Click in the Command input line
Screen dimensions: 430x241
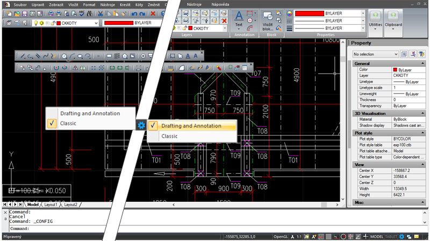click(217, 229)
